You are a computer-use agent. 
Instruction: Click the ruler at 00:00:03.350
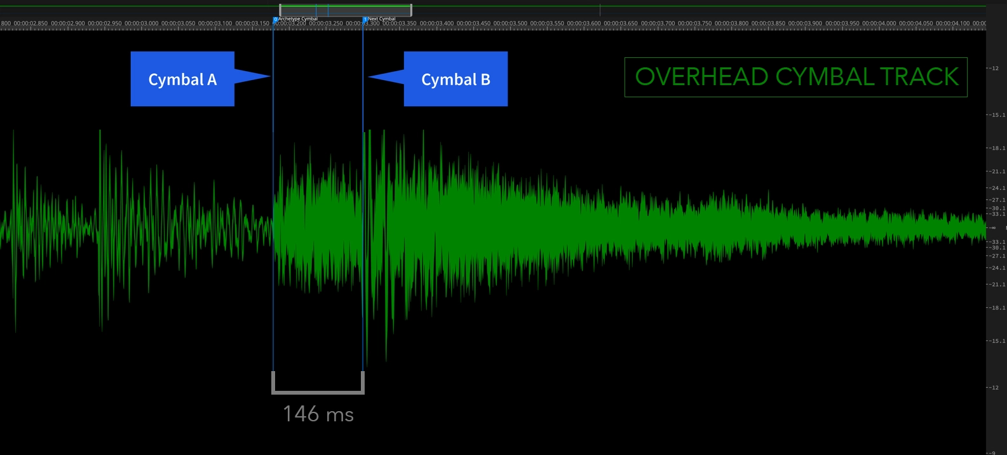coord(400,24)
